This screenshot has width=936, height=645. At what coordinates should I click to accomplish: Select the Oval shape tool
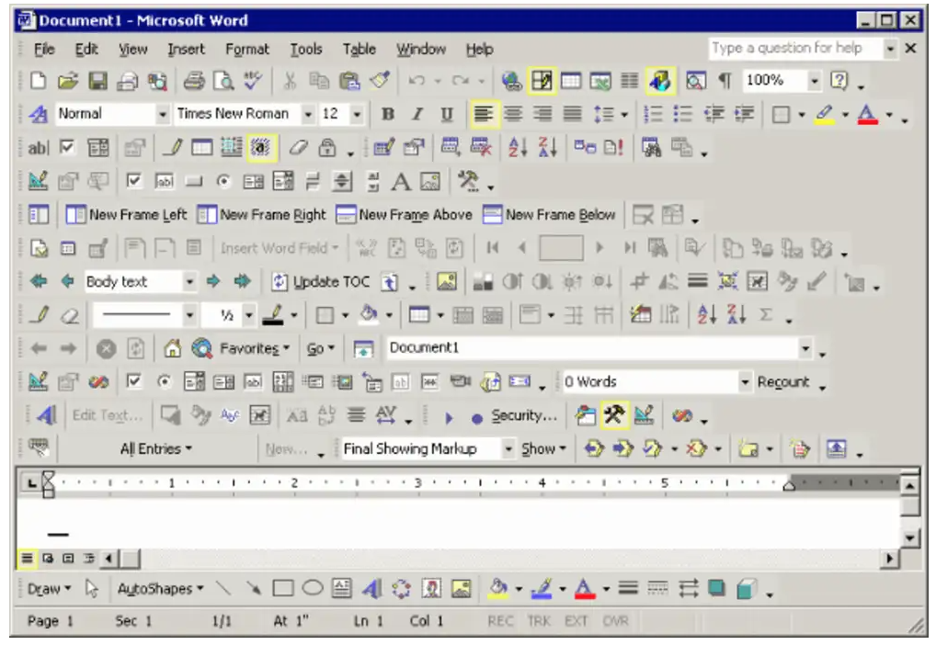pyautogui.click(x=313, y=589)
